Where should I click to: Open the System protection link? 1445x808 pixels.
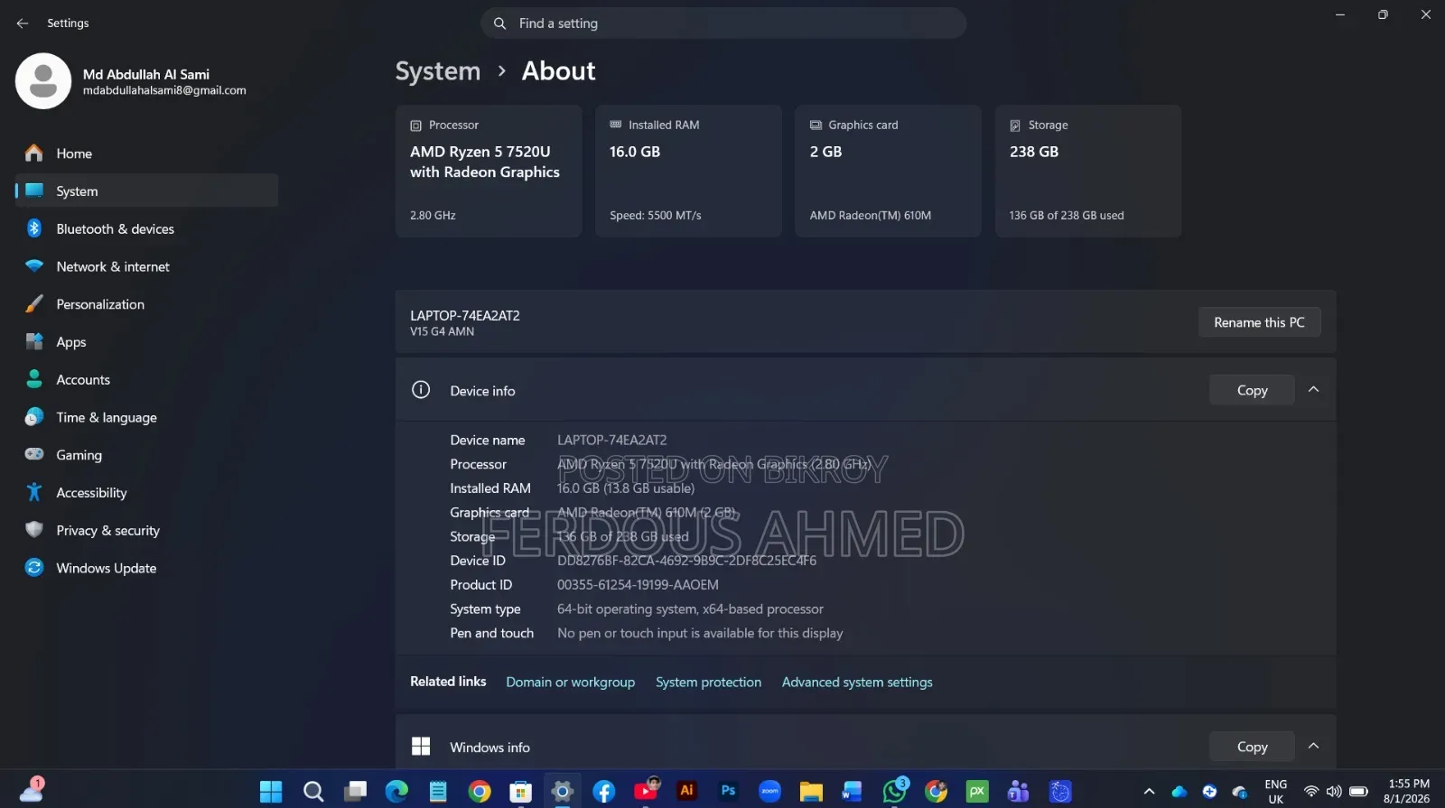pyautogui.click(x=708, y=683)
